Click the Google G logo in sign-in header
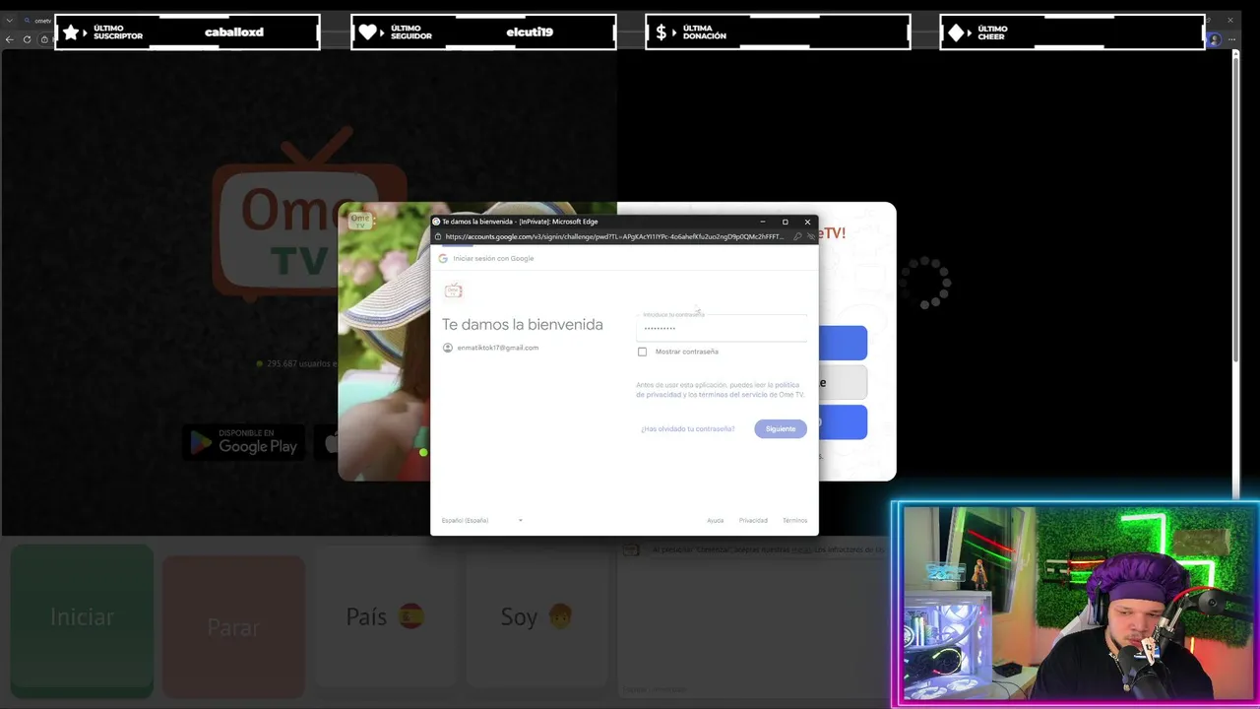This screenshot has width=1260, height=709. tap(443, 258)
